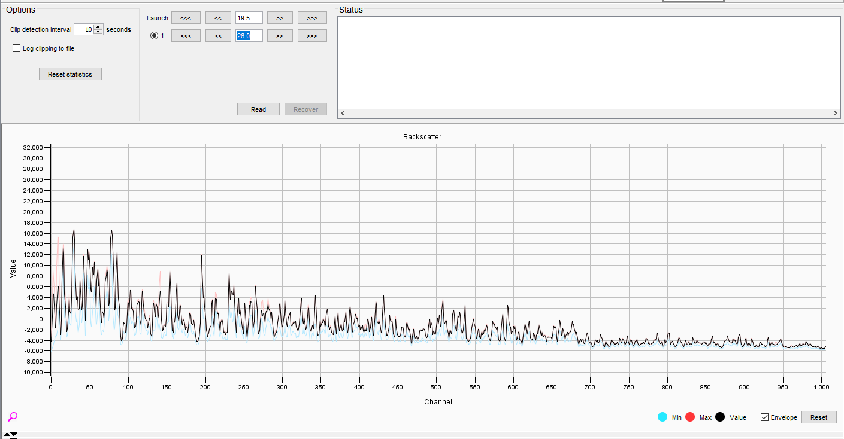Increase clip detection interval with up arrow
Viewport: 844px width, 439px height.
point(98,27)
